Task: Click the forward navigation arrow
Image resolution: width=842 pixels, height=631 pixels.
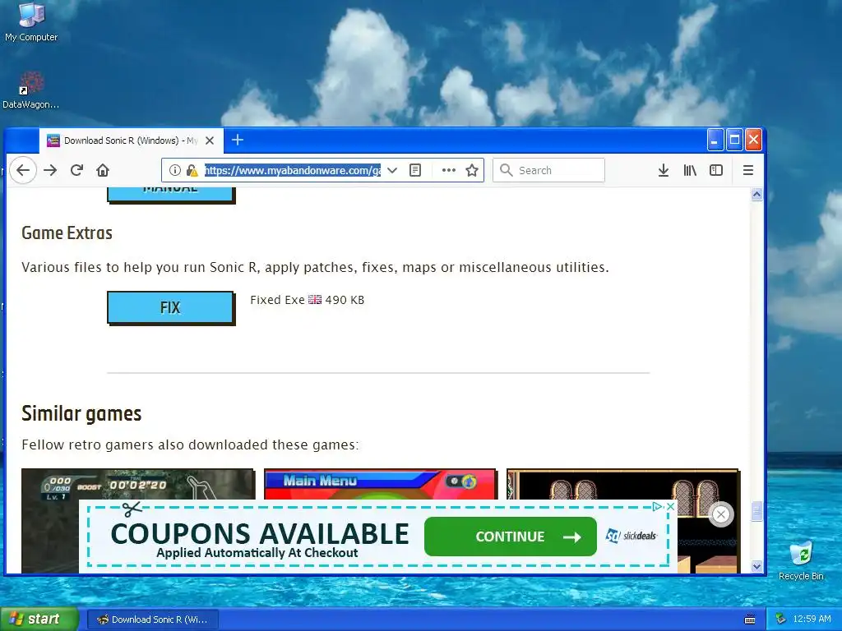Action: tap(50, 170)
